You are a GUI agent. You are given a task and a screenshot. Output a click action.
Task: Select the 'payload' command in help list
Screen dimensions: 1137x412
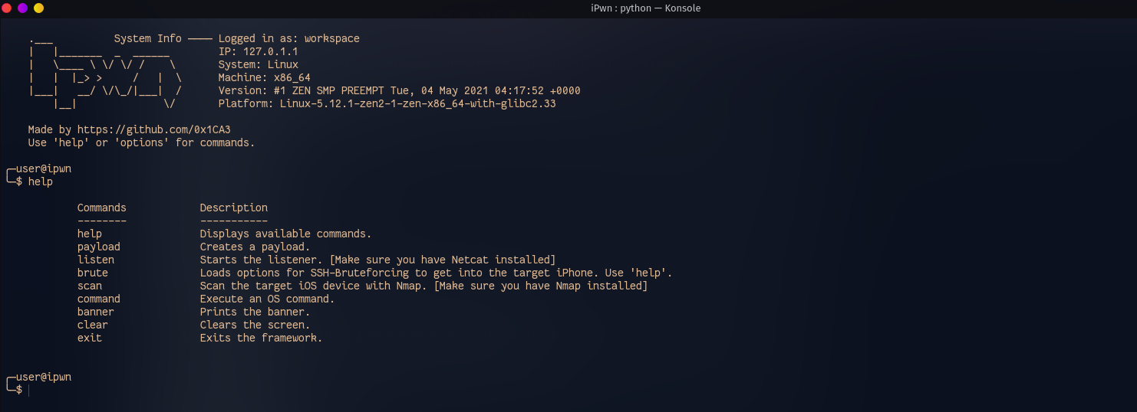click(99, 247)
